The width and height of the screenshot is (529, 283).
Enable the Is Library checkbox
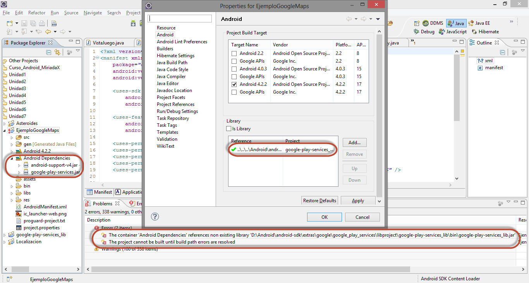tap(229, 129)
